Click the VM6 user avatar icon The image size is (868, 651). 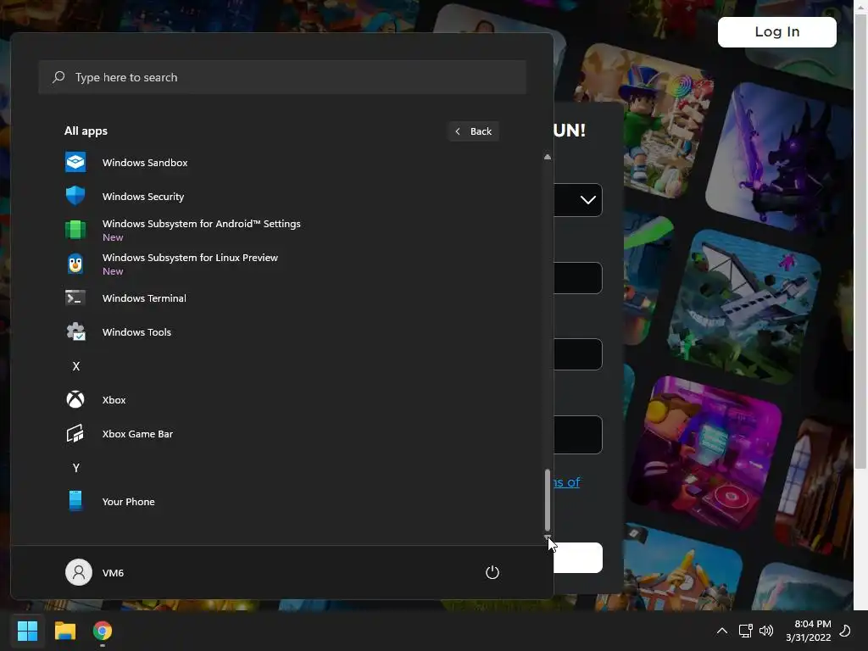tap(79, 572)
